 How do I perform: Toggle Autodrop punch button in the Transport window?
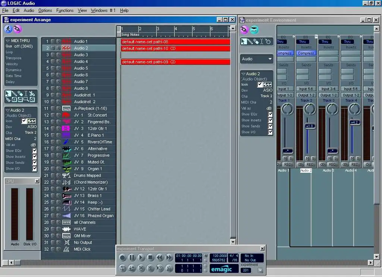132,268
